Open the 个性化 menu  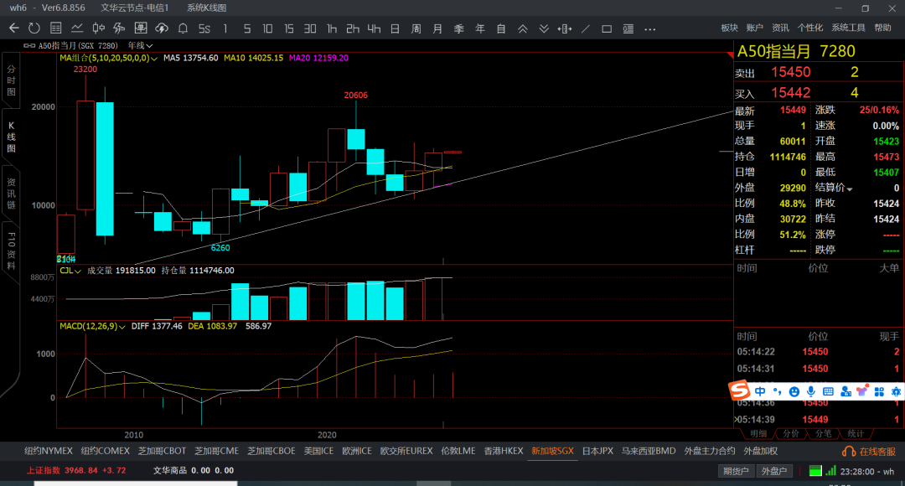coord(809,28)
